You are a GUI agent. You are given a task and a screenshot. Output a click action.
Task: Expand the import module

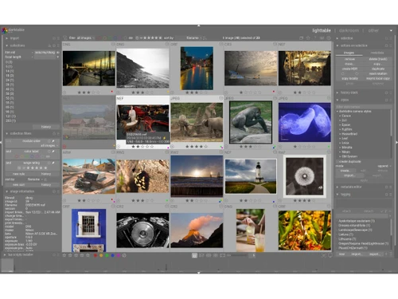tap(7, 38)
